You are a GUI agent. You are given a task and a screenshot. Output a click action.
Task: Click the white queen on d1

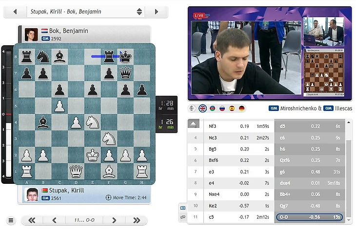pos(76,172)
